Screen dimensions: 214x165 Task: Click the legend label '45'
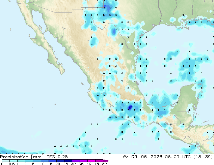pyautogui.click(x=97, y=164)
